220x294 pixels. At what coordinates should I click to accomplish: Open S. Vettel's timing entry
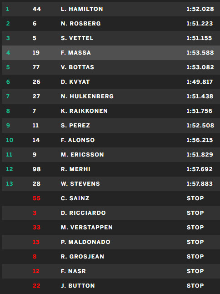(111, 38)
